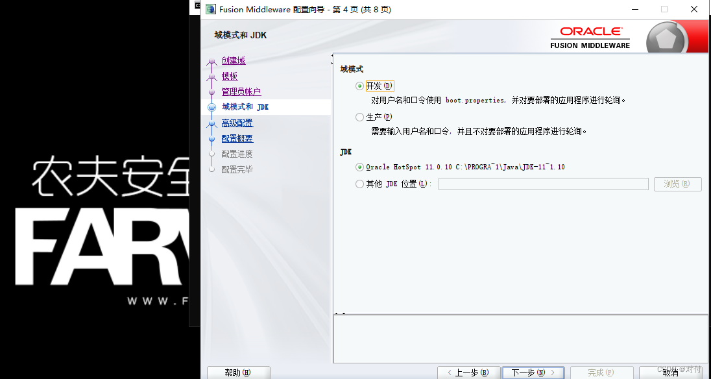Click the other JDK location input field
The image size is (711, 379).
[x=543, y=184]
